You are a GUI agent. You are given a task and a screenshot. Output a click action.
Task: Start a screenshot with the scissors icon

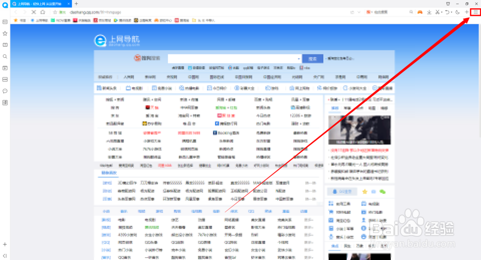click(437, 12)
